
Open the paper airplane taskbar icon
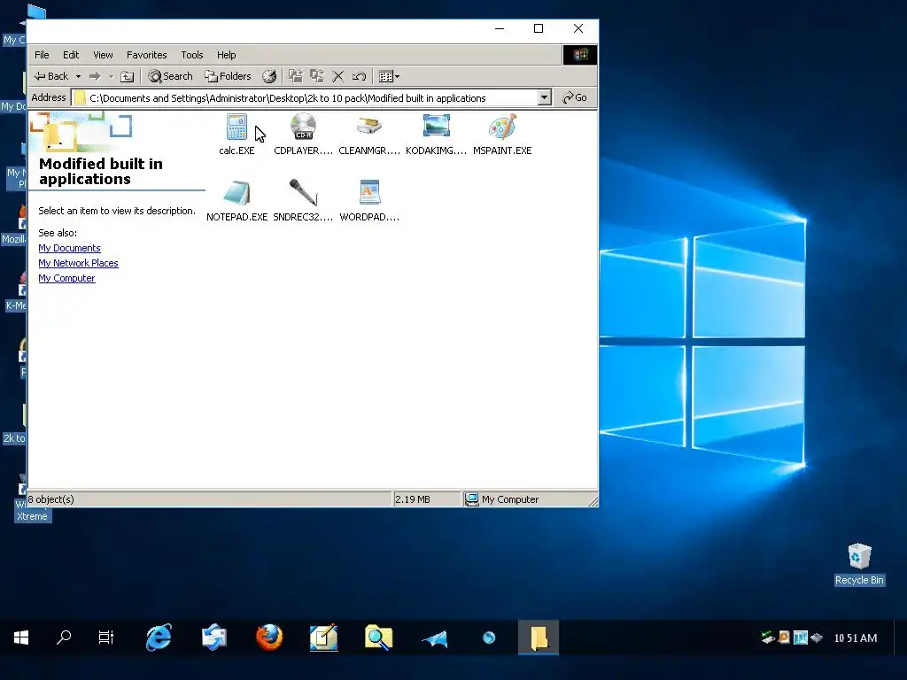[434, 637]
